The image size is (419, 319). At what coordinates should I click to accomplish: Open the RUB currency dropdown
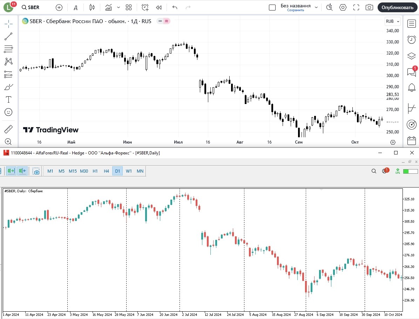(x=393, y=21)
